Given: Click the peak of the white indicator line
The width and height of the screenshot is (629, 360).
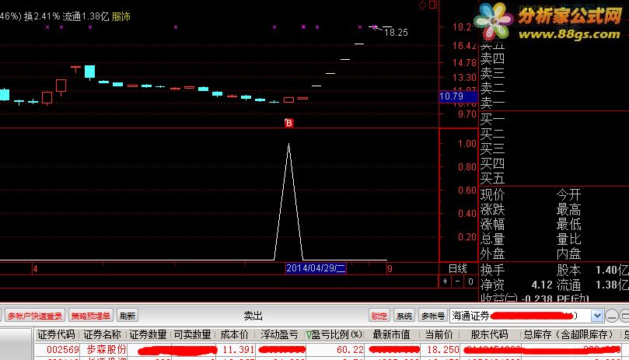Looking at the screenshot, I should pyautogui.click(x=288, y=144).
